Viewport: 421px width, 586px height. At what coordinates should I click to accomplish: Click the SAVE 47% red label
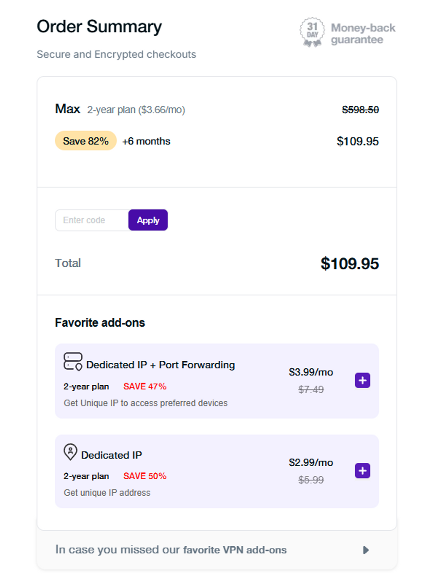145,387
